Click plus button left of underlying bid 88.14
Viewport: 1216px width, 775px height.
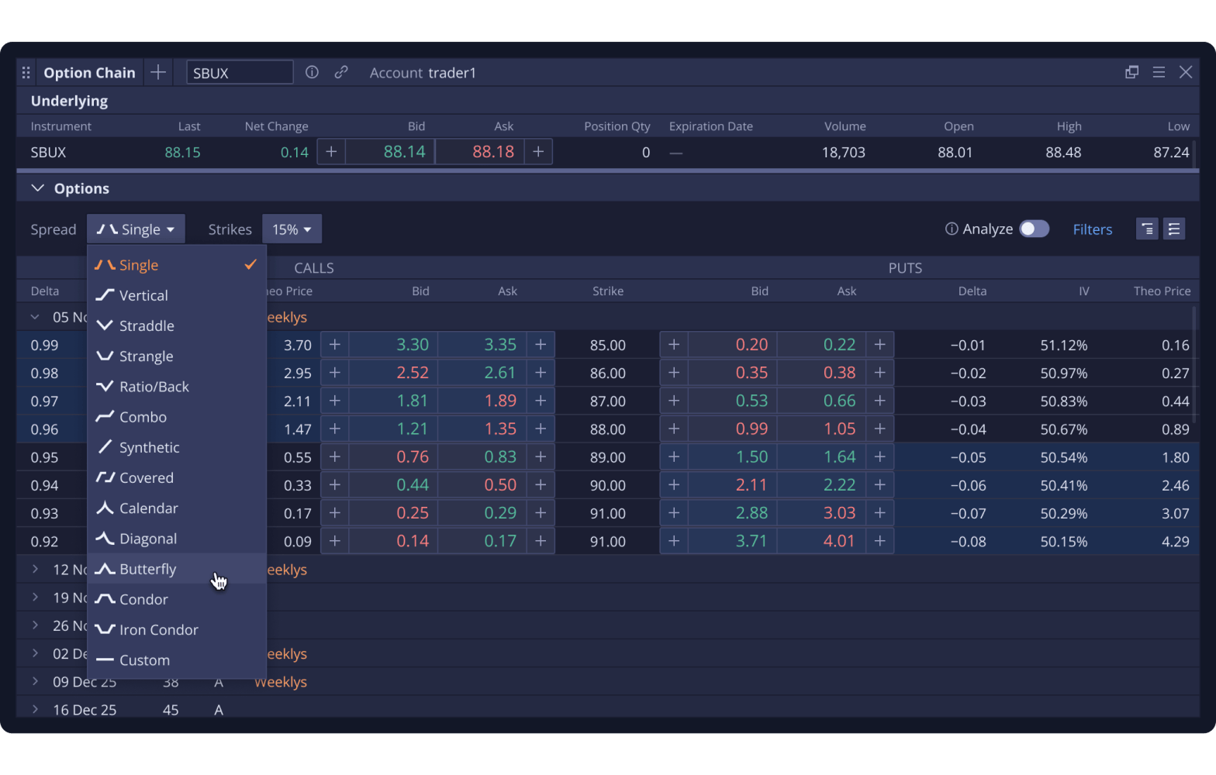click(x=331, y=152)
